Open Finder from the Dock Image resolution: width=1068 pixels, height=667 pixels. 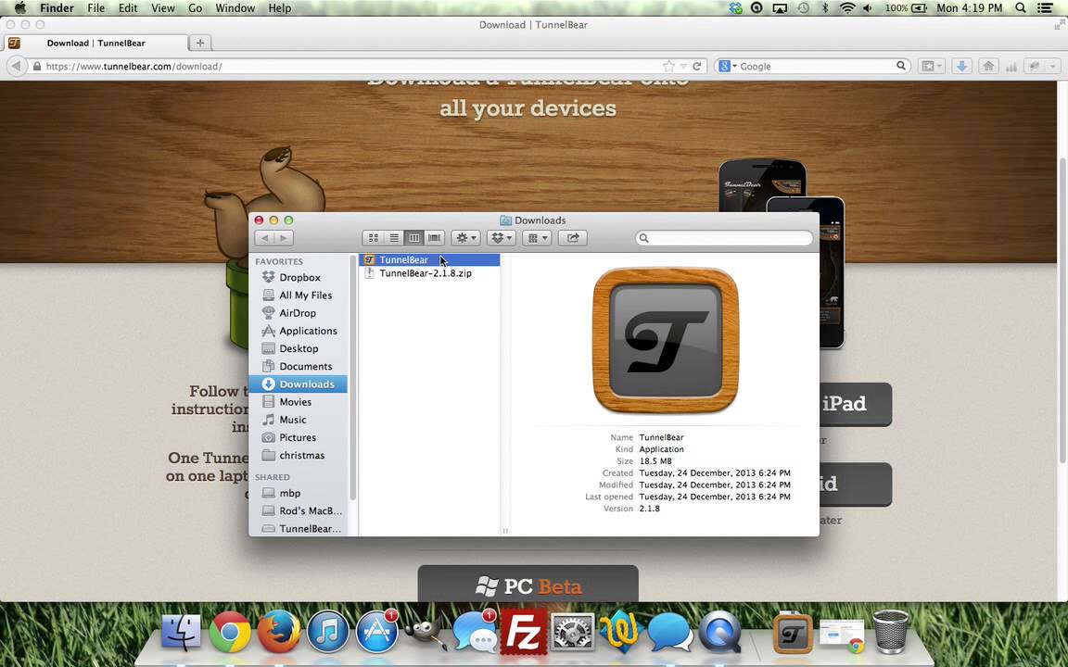point(181,633)
